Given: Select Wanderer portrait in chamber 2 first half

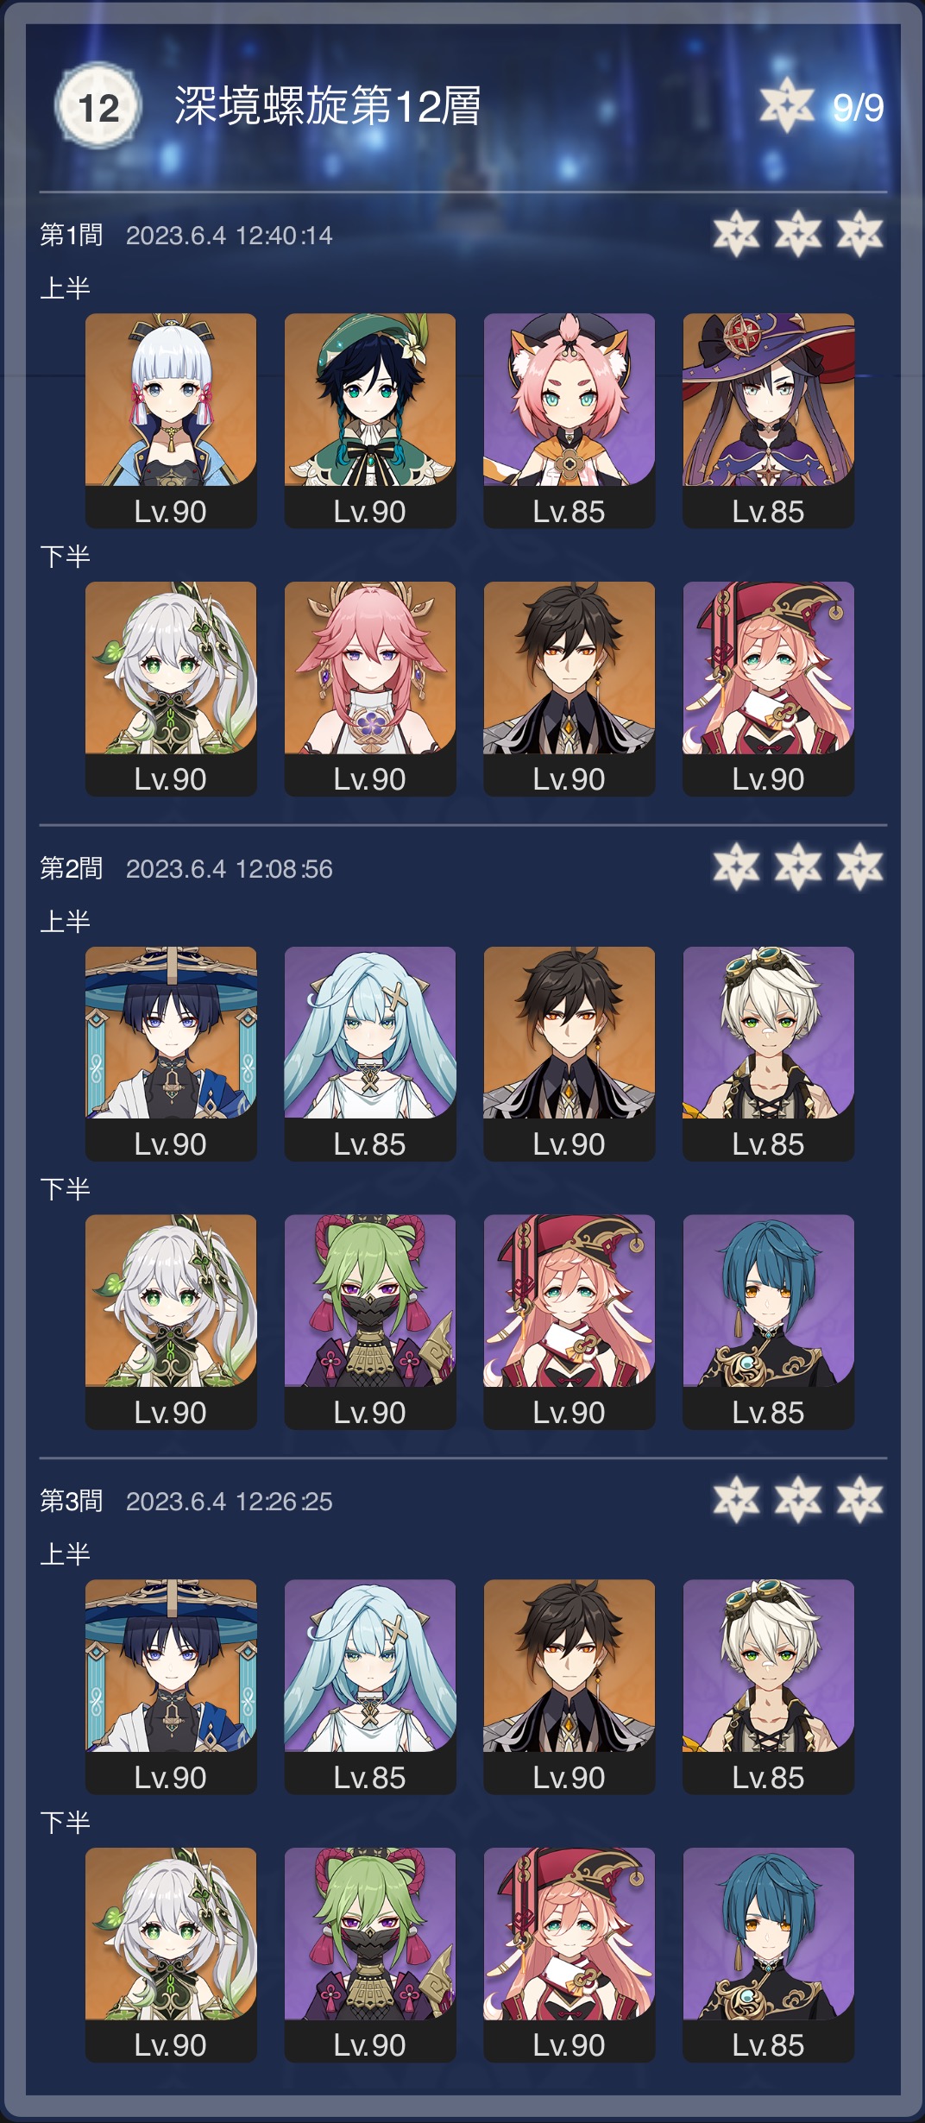Looking at the screenshot, I should click(171, 1054).
